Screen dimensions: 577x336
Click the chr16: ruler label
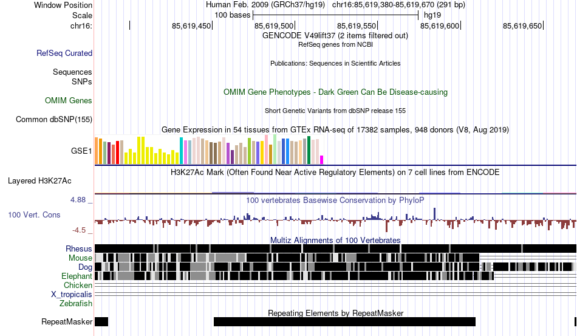coord(81,26)
